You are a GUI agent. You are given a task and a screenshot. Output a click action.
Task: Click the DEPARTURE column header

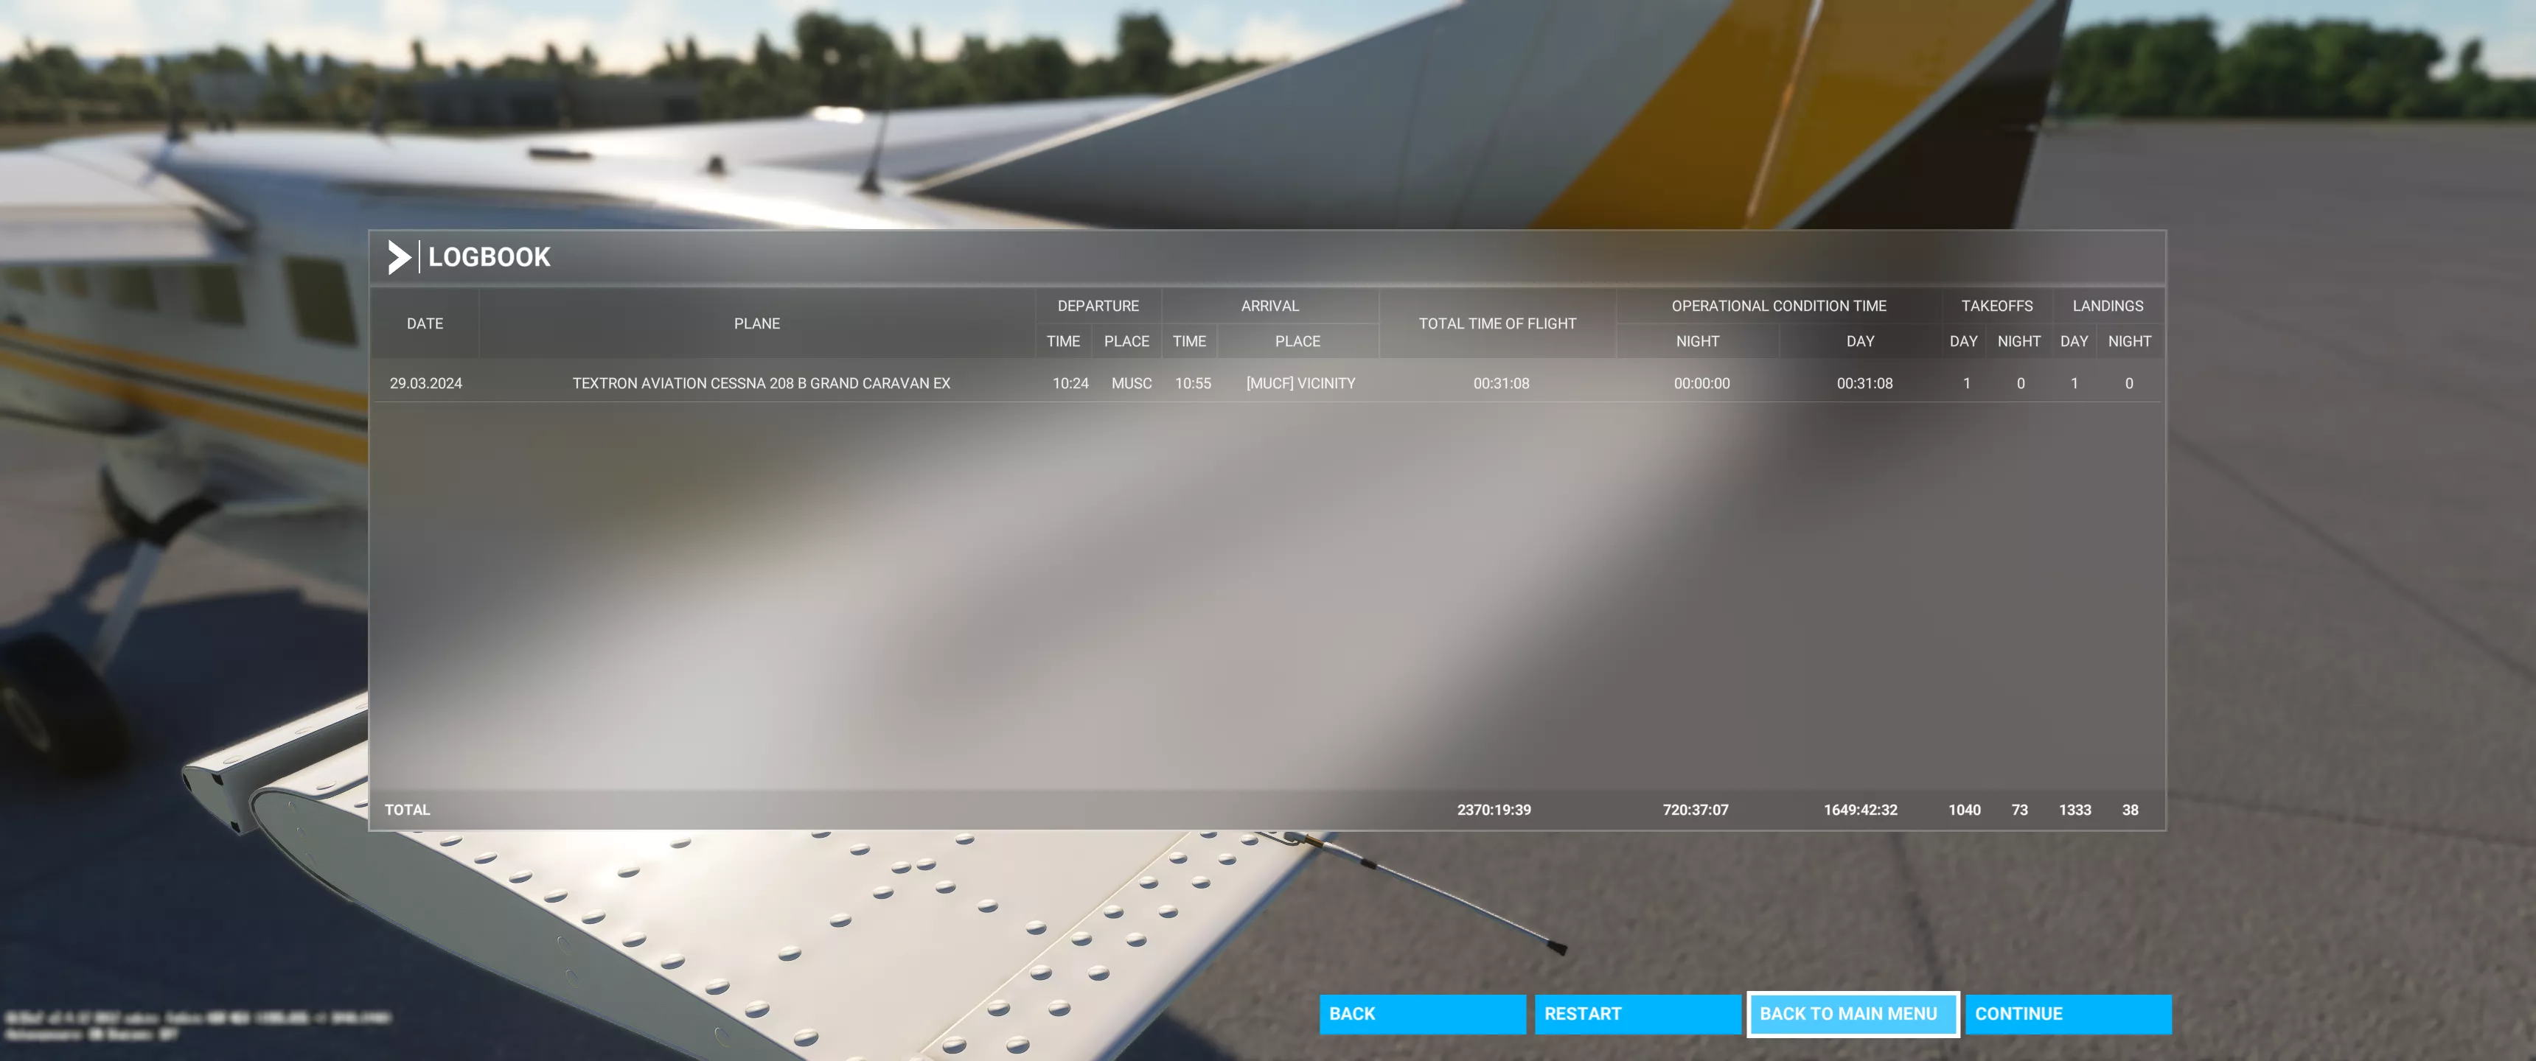tap(1098, 306)
